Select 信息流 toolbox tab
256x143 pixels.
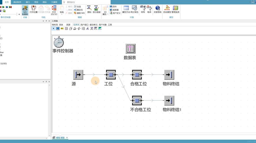76,25
